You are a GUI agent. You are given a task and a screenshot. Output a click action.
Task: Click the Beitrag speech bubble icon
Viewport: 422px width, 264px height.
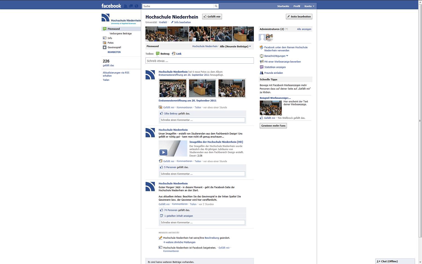point(158,53)
